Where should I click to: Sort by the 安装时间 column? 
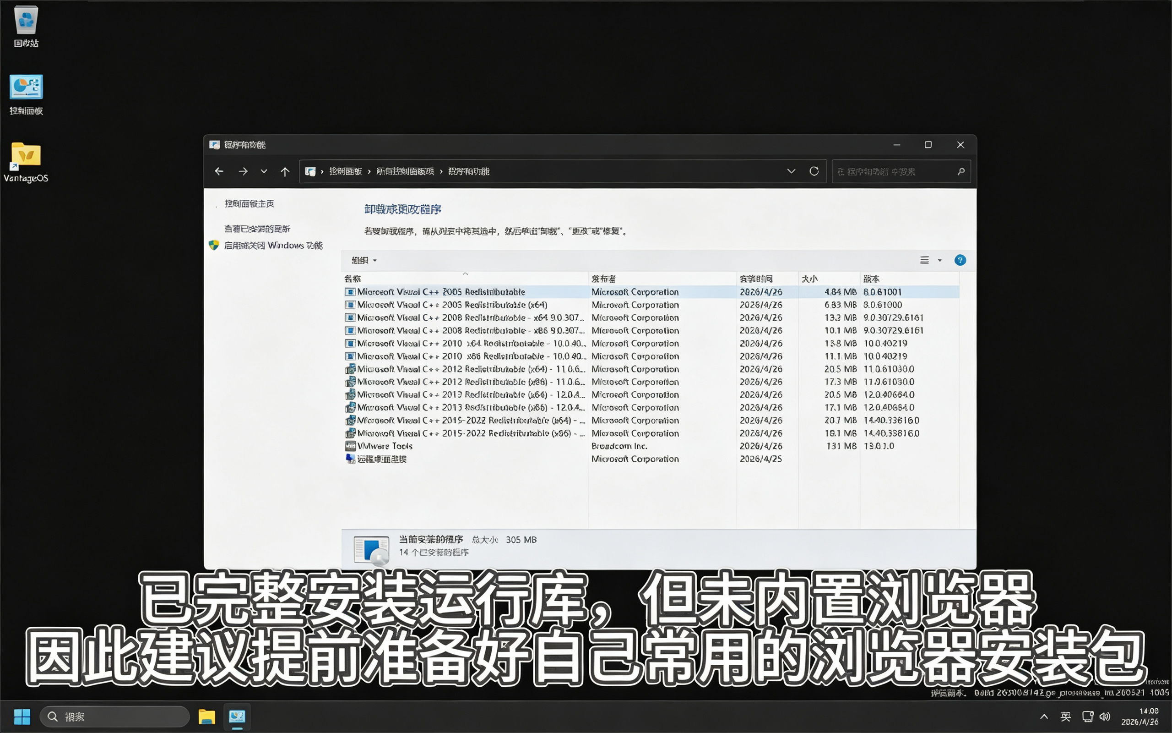[x=768, y=279]
